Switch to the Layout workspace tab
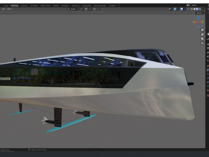The image size is (209, 157). [6, 6]
